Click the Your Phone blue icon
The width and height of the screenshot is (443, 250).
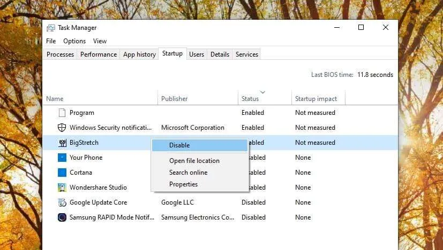(x=62, y=158)
